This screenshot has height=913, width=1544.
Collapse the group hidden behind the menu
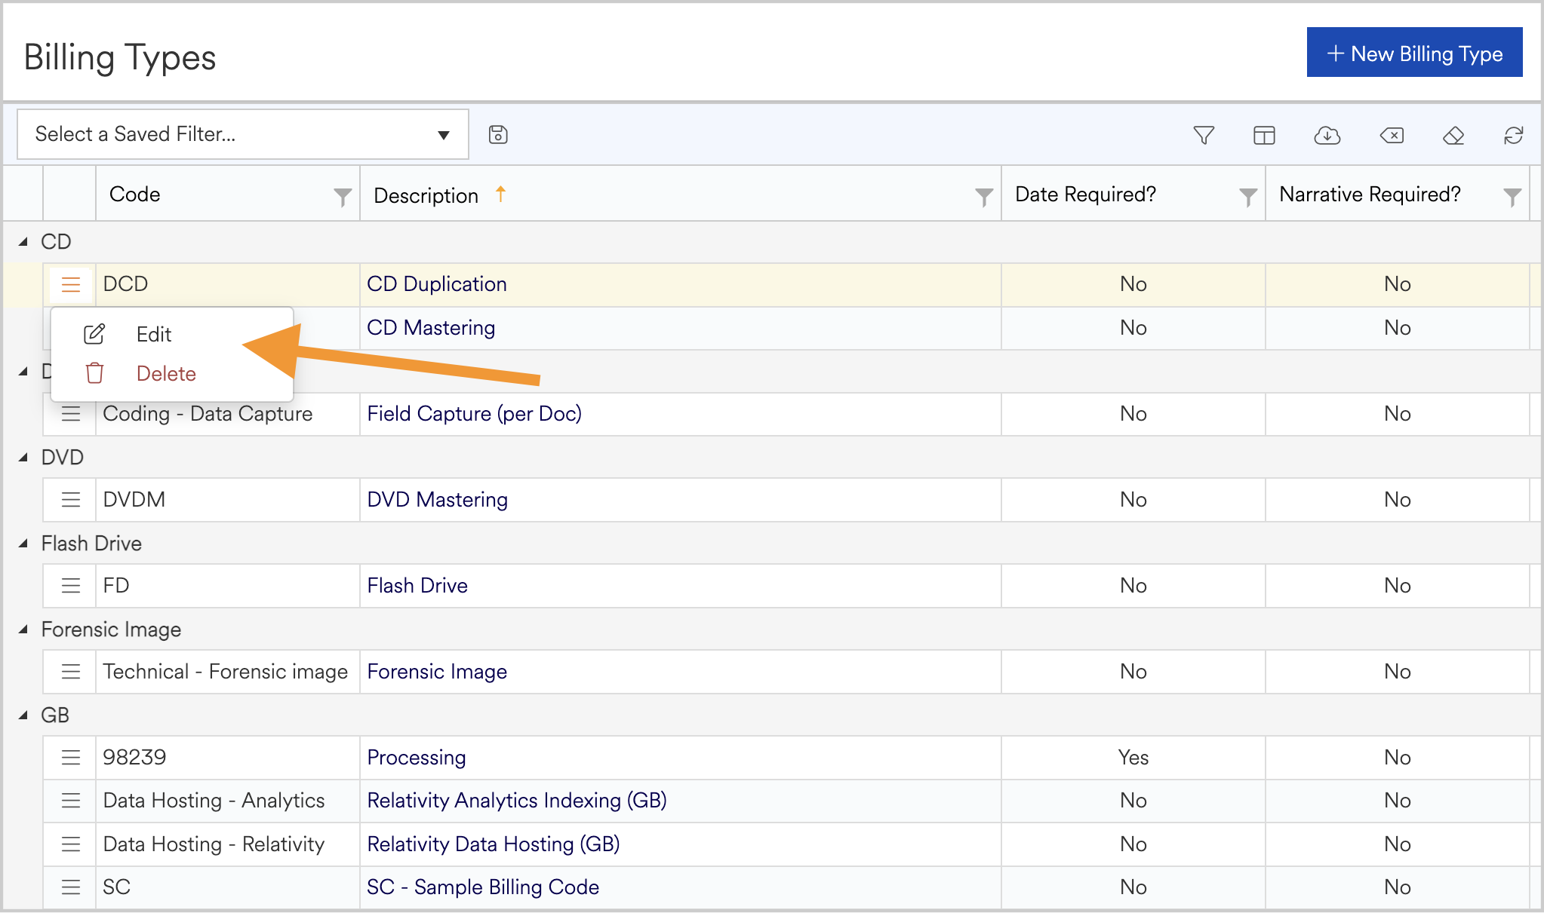[x=23, y=372]
